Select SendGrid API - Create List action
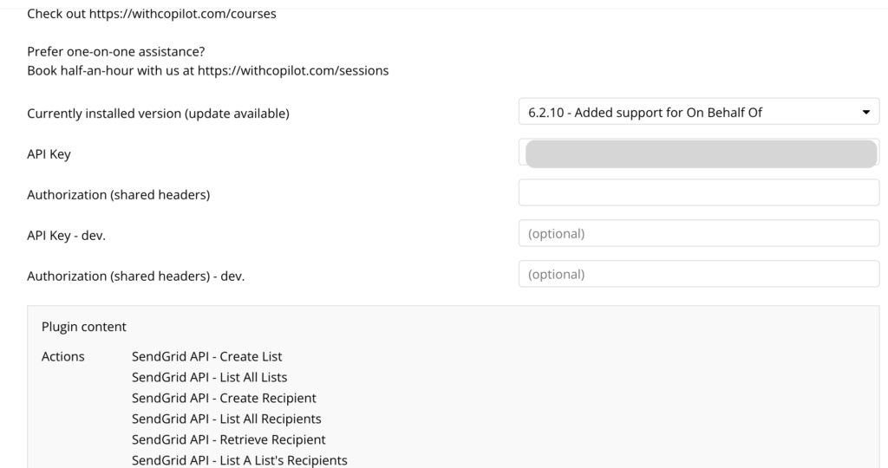The image size is (888, 468). (x=206, y=356)
